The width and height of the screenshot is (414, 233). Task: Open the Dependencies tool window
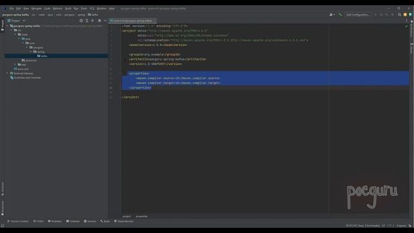[x=124, y=221]
